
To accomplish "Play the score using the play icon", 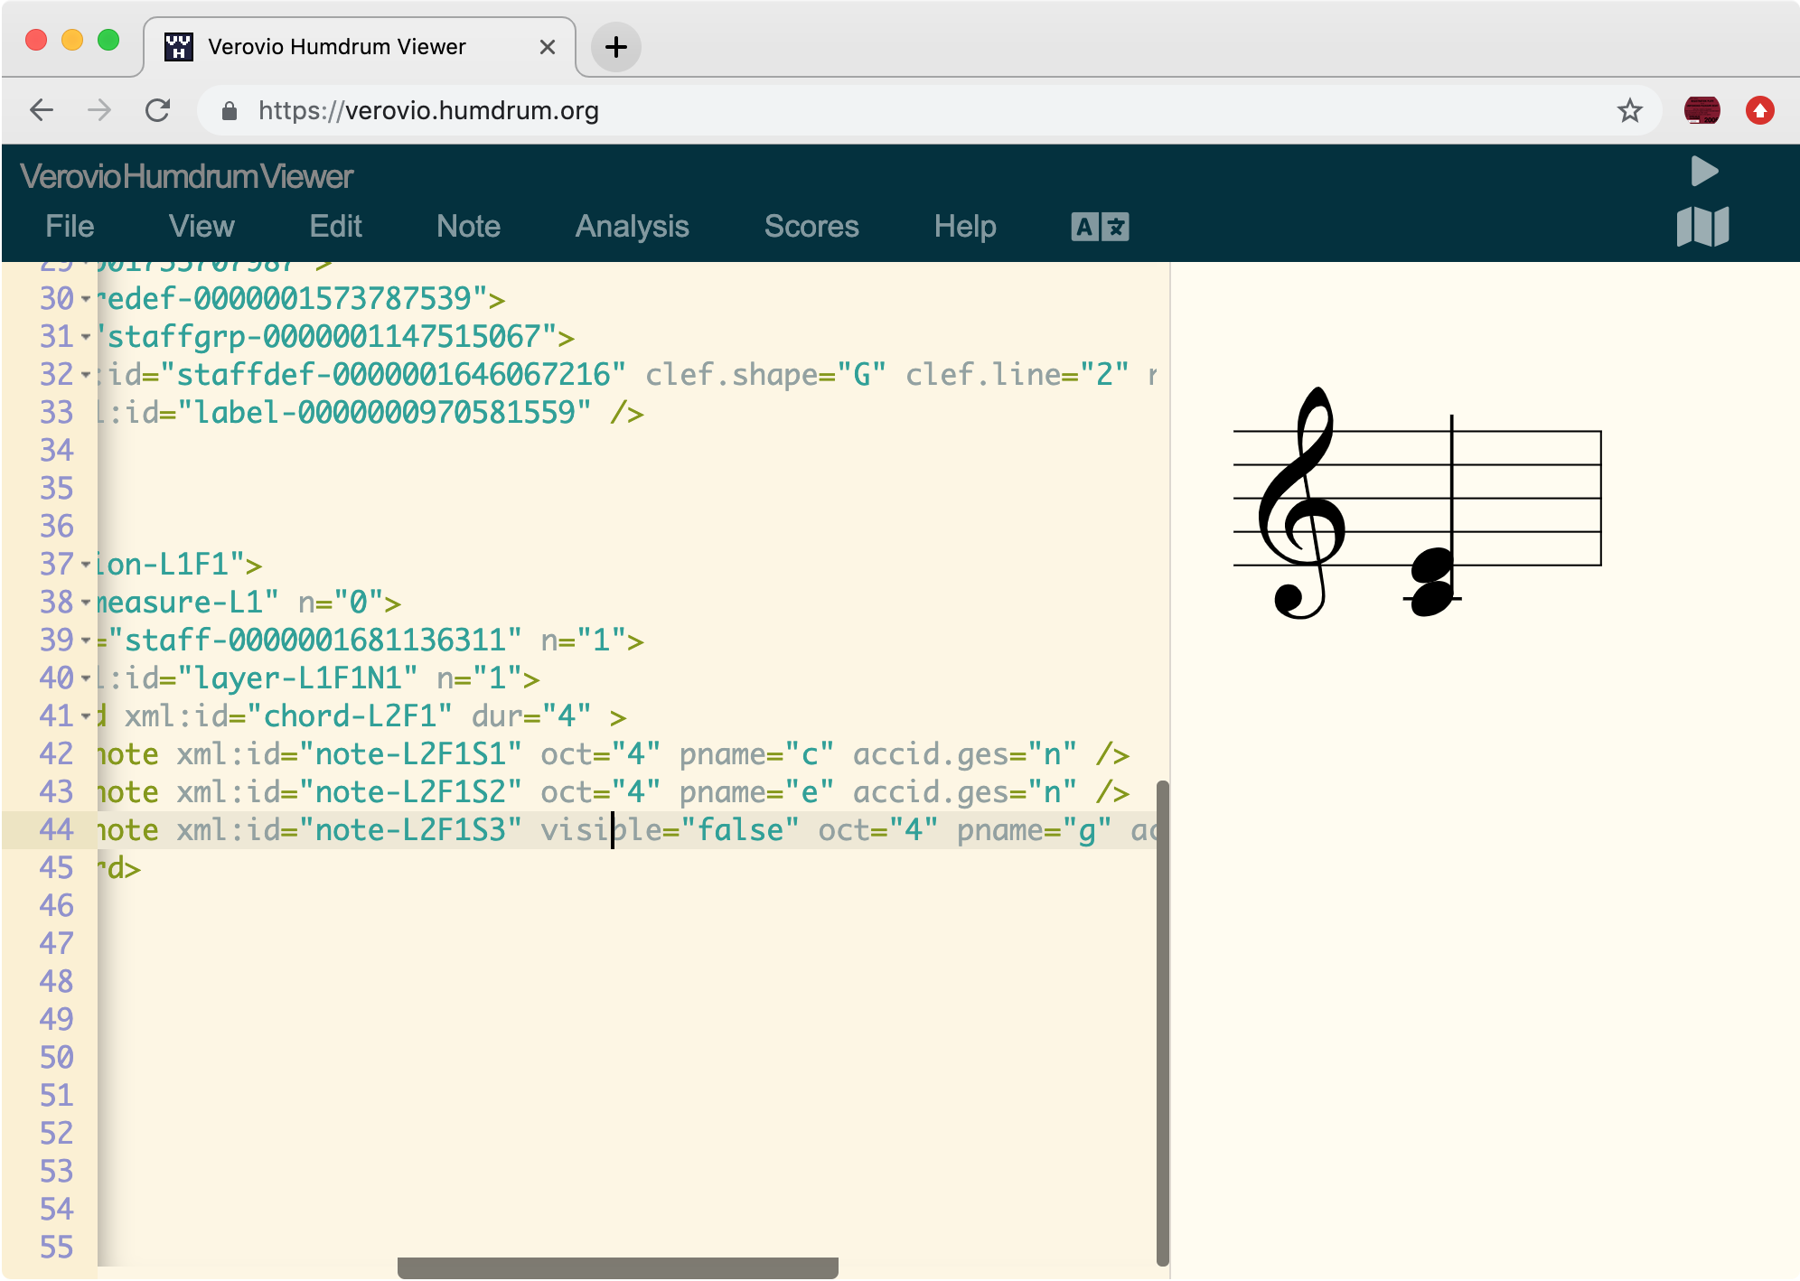I will coord(1704,171).
